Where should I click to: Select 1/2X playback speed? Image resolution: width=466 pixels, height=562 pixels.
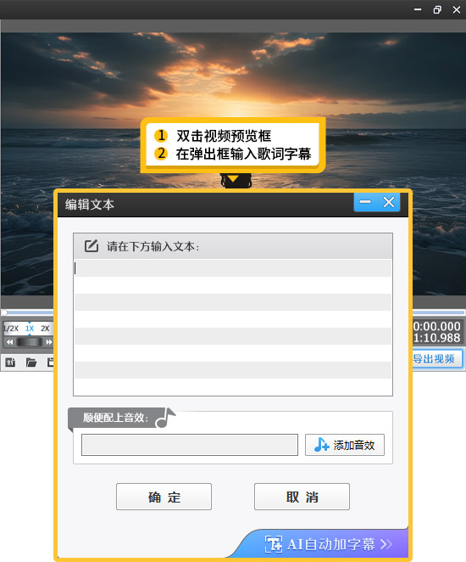(x=11, y=329)
